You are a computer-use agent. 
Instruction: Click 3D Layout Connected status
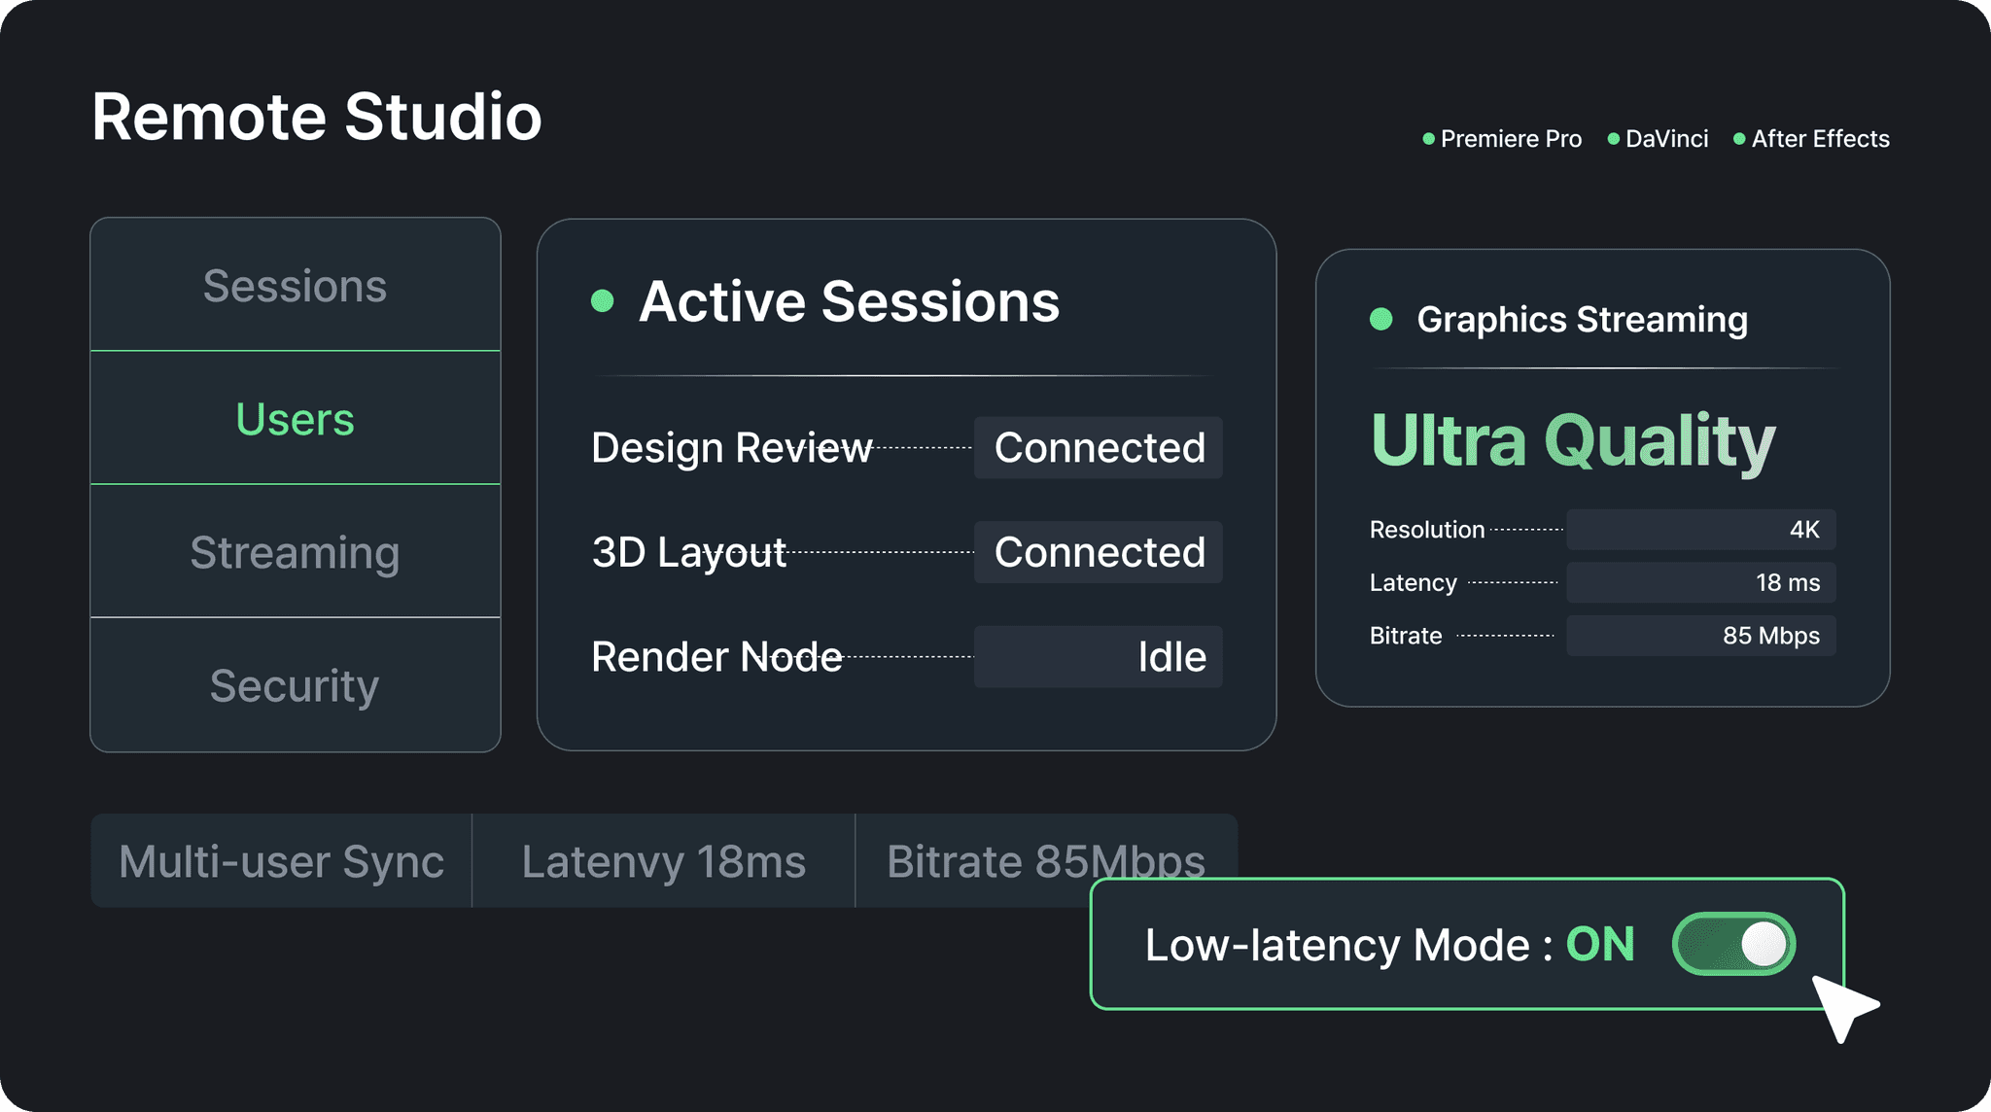pyautogui.click(x=1099, y=552)
